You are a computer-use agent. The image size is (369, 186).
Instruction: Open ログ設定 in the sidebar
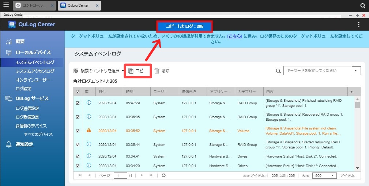23,89
